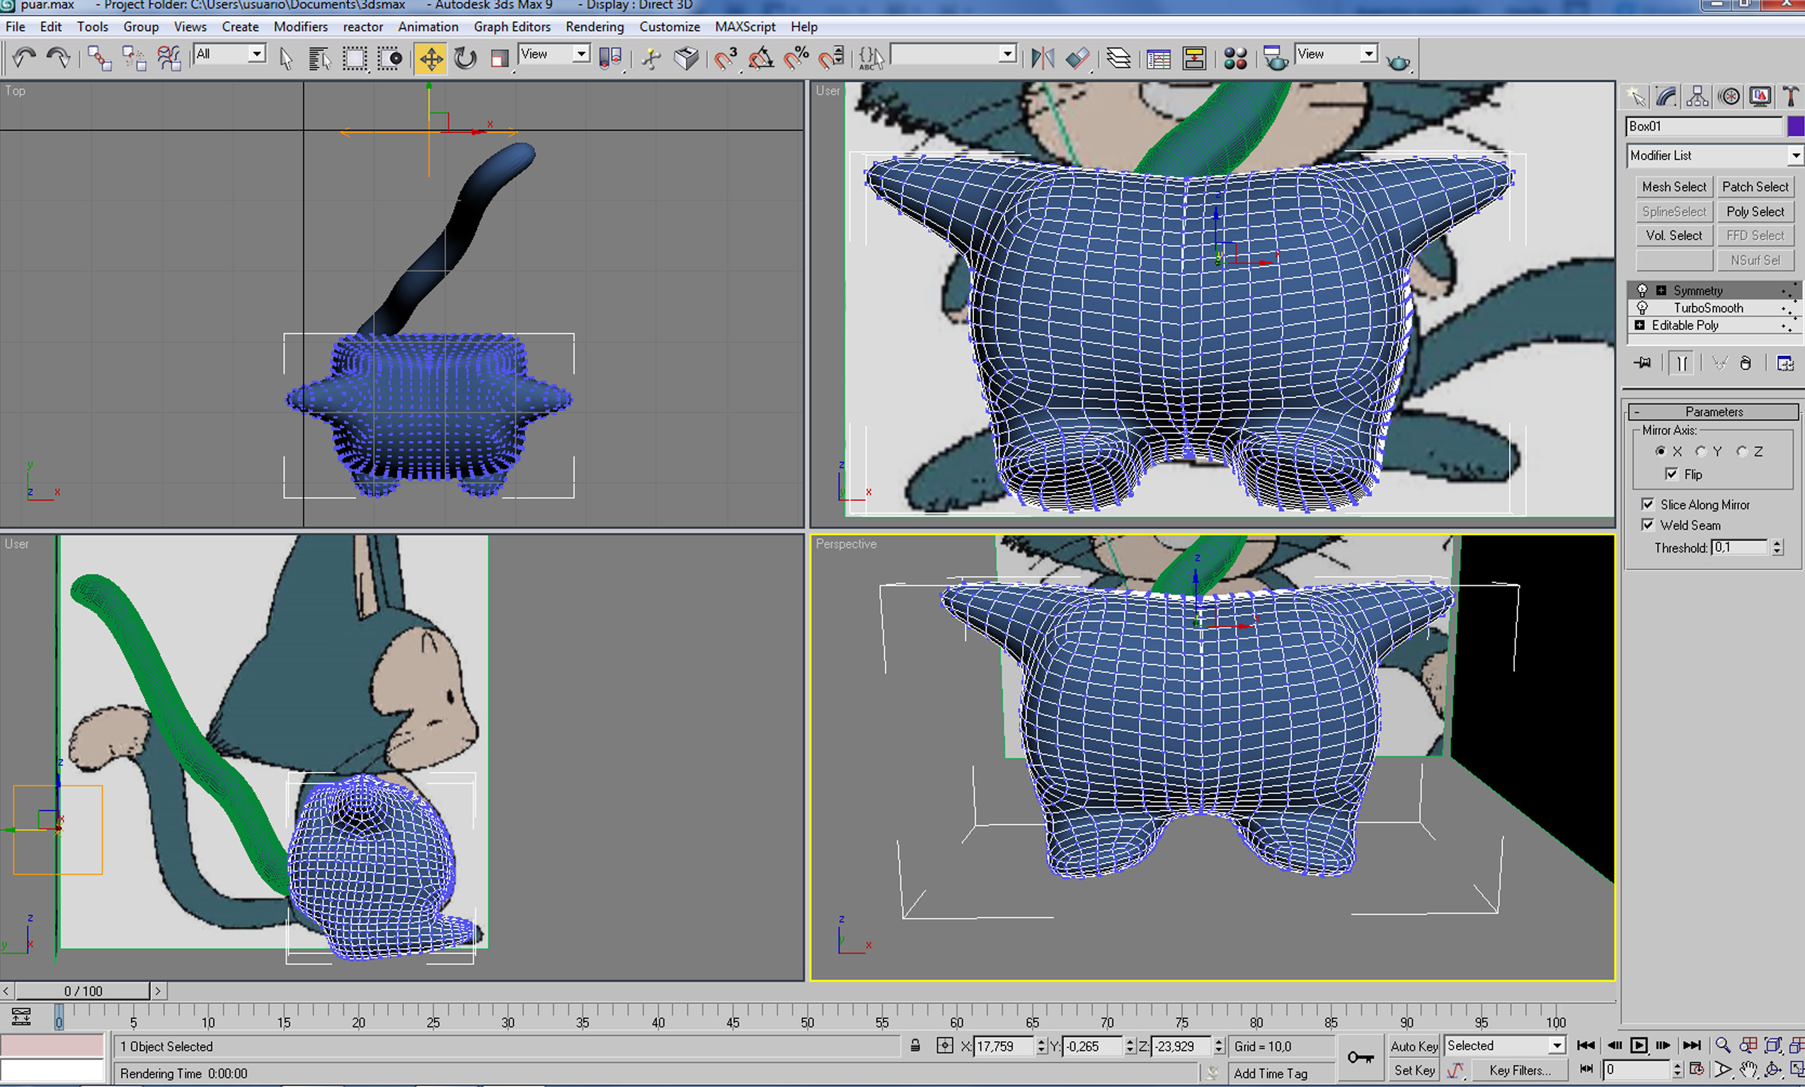Click the Undo arrow icon
The width and height of the screenshot is (1805, 1087).
click(x=24, y=59)
